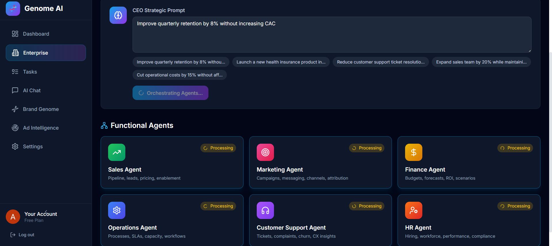The height and width of the screenshot is (246, 552).
Task: Click inside the CEO Strategic Prompt text area
Action: point(332,34)
